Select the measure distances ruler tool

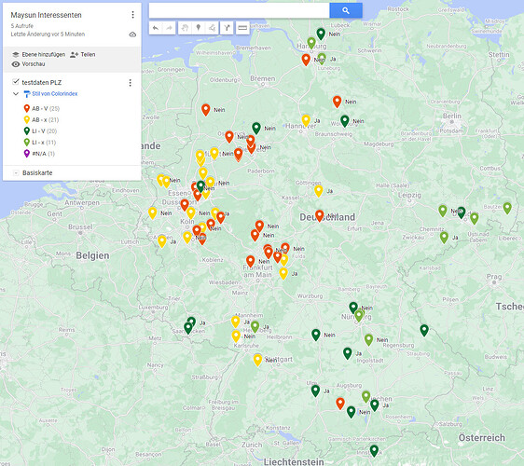[x=242, y=28]
